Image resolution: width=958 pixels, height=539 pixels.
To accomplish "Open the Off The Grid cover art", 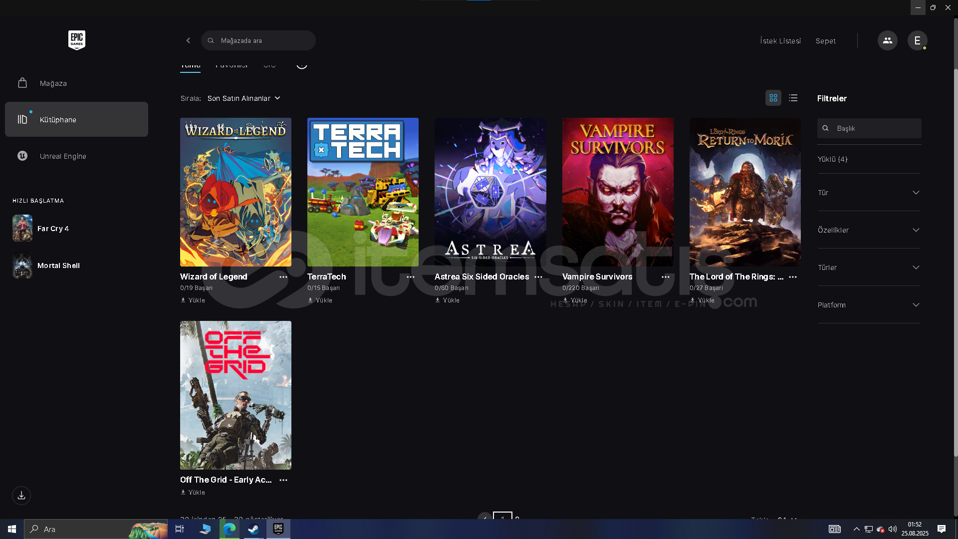I will (x=236, y=395).
